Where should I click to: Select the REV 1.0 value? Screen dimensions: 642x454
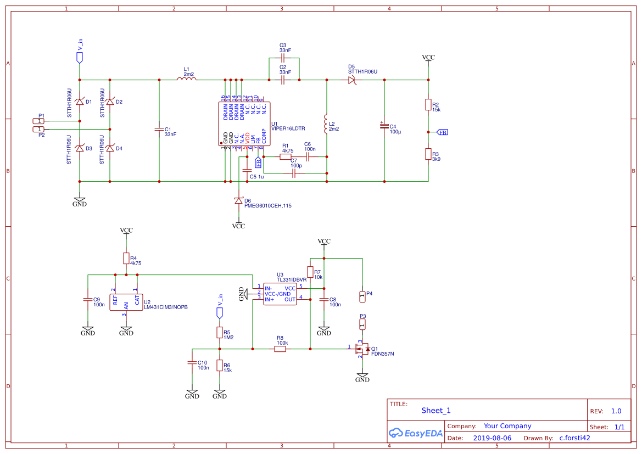pos(615,410)
